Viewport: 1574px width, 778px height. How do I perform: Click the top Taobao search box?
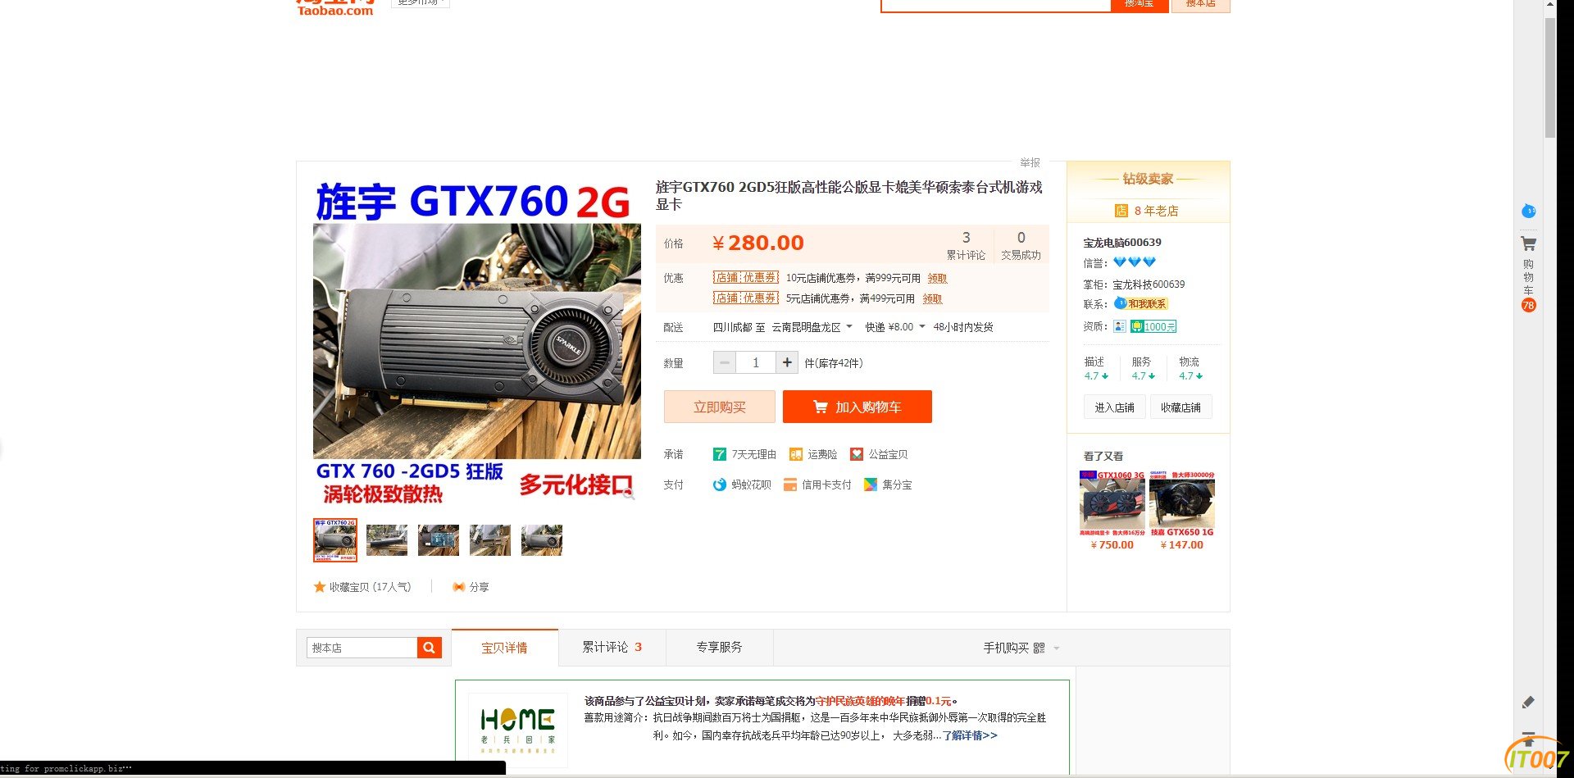coord(995,5)
